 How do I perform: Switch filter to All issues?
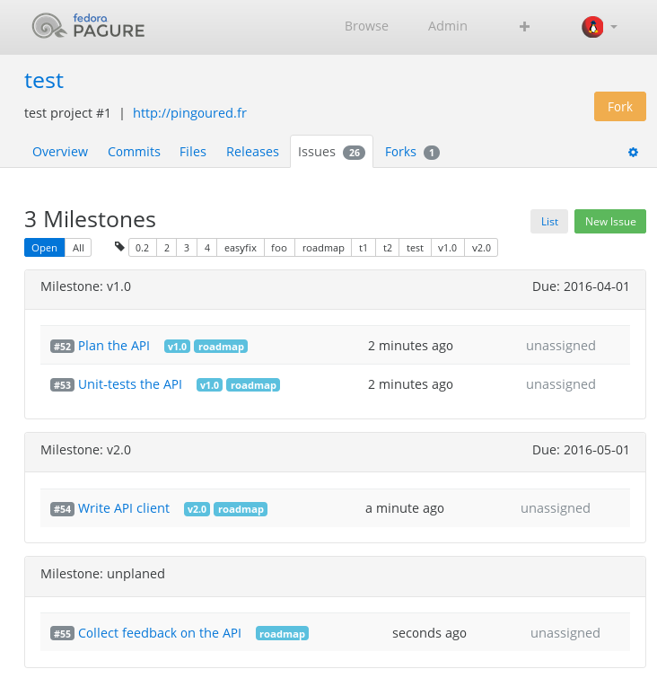coord(79,248)
